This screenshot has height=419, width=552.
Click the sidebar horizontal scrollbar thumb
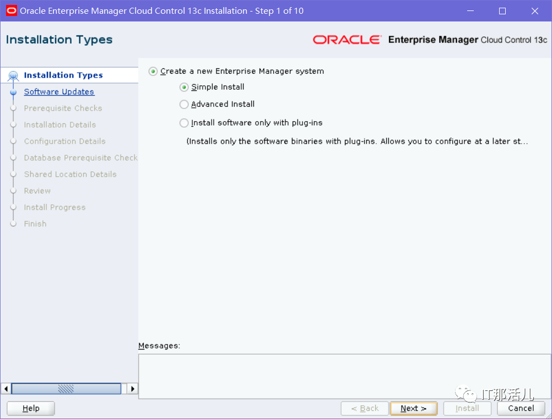coord(66,389)
